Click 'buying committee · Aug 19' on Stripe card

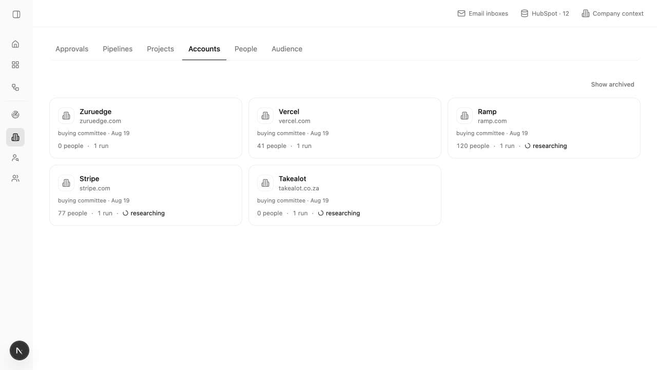point(94,200)
